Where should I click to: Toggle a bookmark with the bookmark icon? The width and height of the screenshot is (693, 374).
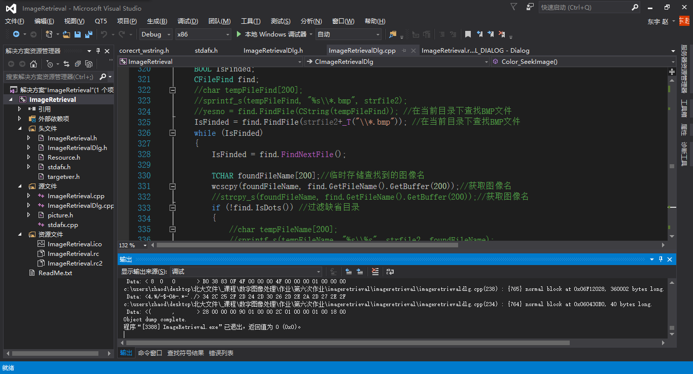tap(468, 34)
